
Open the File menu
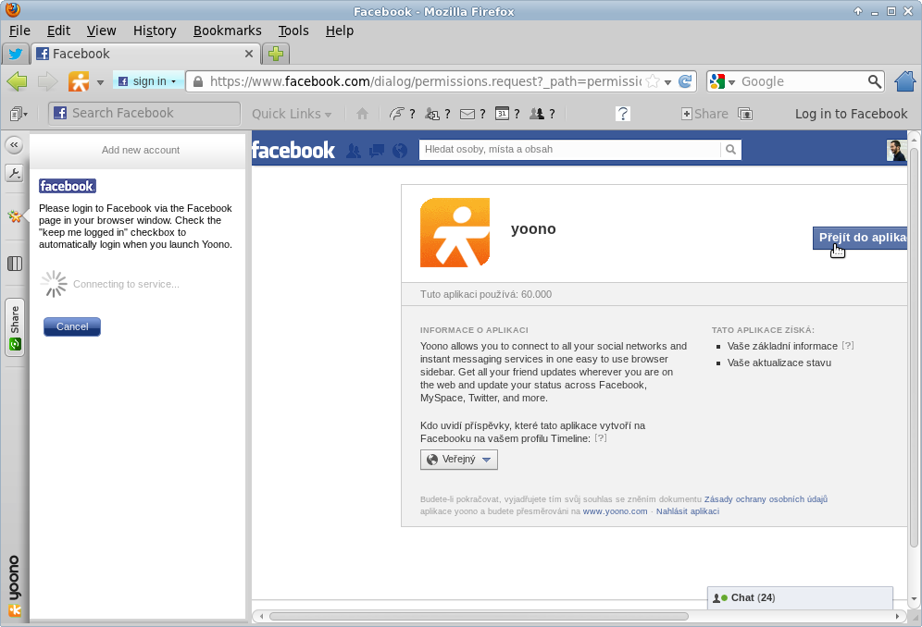[x=20, y=31]
